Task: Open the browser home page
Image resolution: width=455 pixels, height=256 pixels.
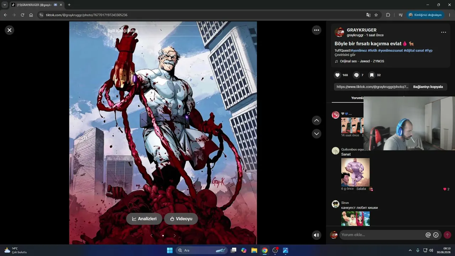Action: pyautogui.click(x=31, y=15)
